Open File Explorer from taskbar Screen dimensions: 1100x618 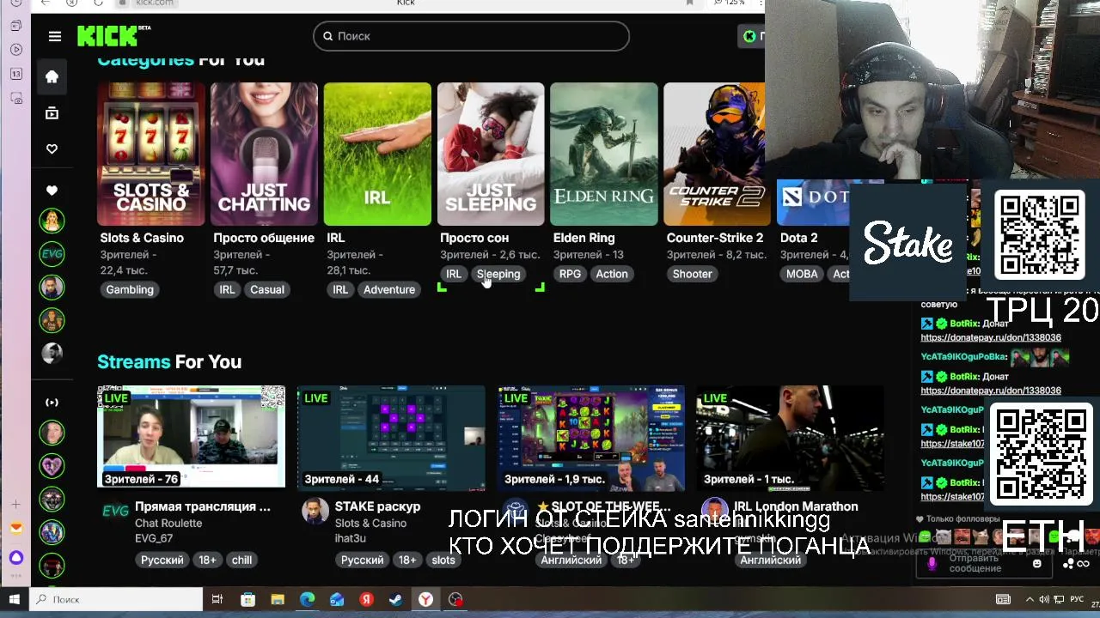click(278, 599)
